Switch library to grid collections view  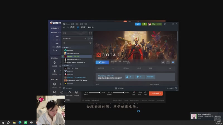click(x=90, y=33)
